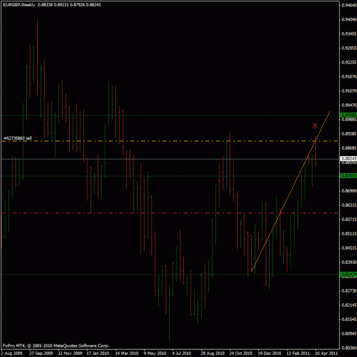Click the 29 Aug 2010 date label
The image size is (357, 357).
pyautogui.click(x=212, y=354)
